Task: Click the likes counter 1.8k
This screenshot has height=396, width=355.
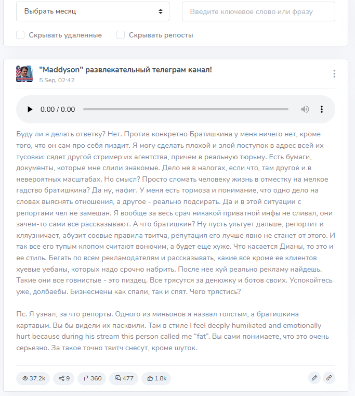Action: point(156,378)
